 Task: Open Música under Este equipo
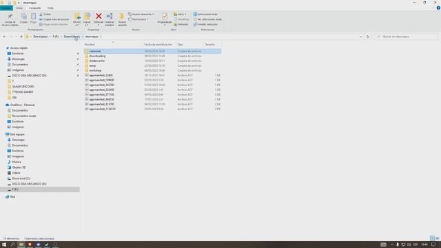(x=17, y=162)
